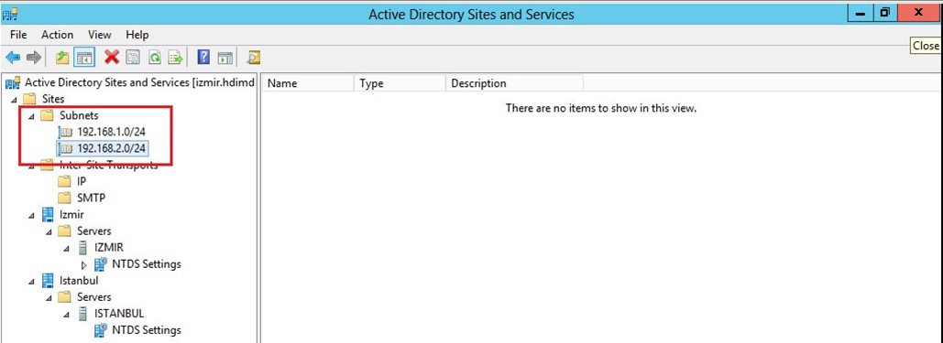Expand NTDS Settings arrow under IZMIR
This screenshot has height=343, width=943.
click(x=84, y=264)
